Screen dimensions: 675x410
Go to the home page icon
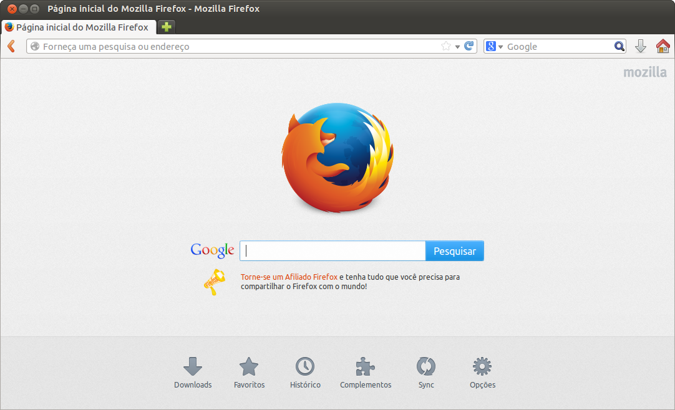click(663, 46)
